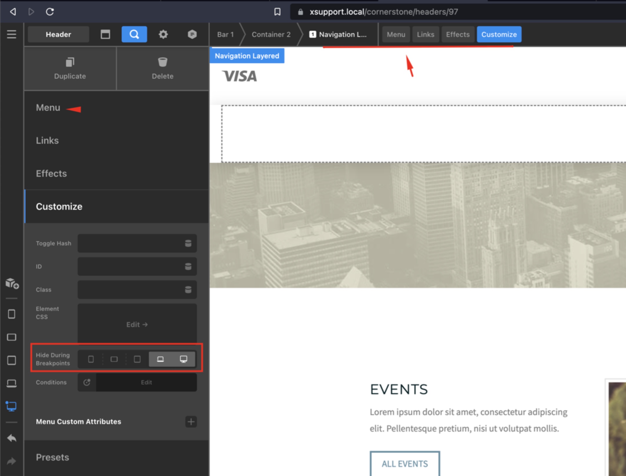The image size is (626, 476).
Task: Reload the page
Action: (50, 12)
